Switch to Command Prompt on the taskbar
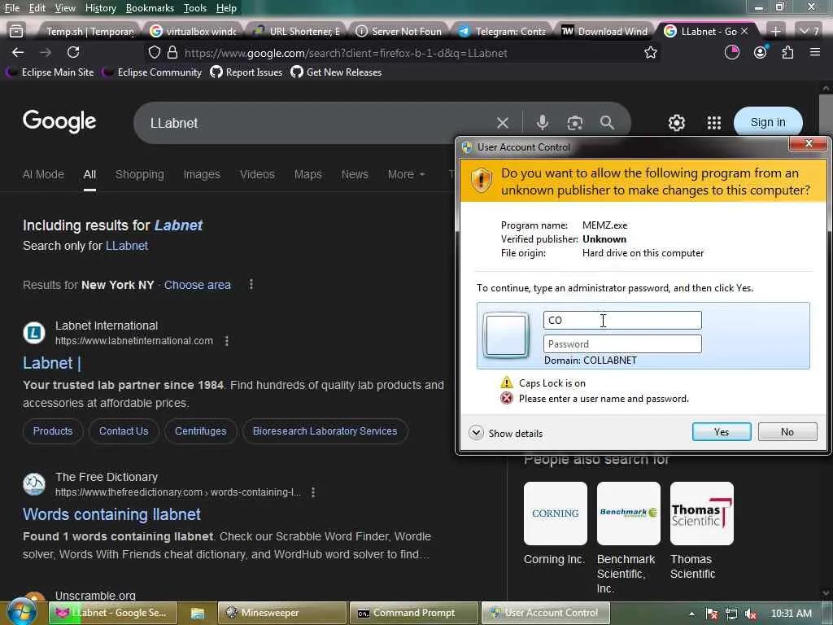 tap(414, 613)
